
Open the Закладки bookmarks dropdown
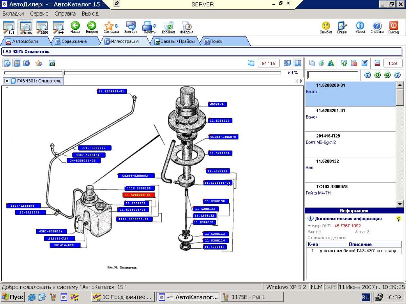click(x=111, y=26)
